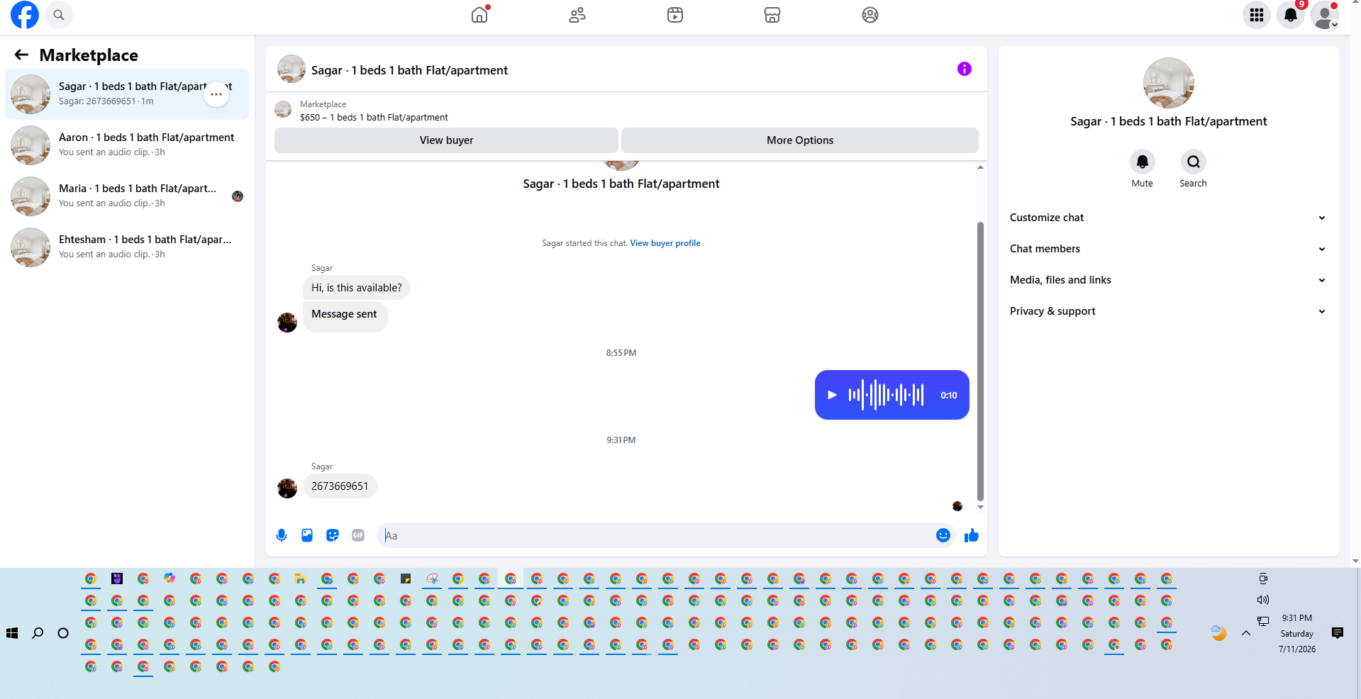Click chat scroll up arrow
The height and width of the screenshot is (699, 1361).
tap(980, 167)
